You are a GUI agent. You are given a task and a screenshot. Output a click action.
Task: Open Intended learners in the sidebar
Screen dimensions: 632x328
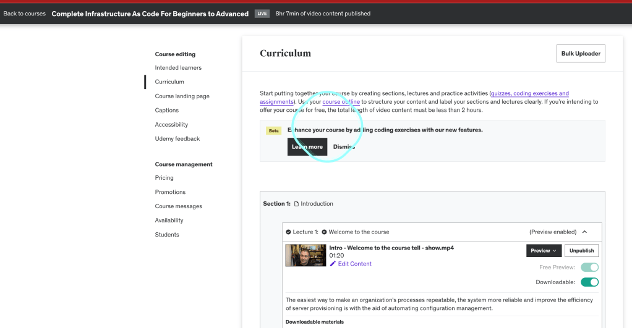(x=178, y=67)
